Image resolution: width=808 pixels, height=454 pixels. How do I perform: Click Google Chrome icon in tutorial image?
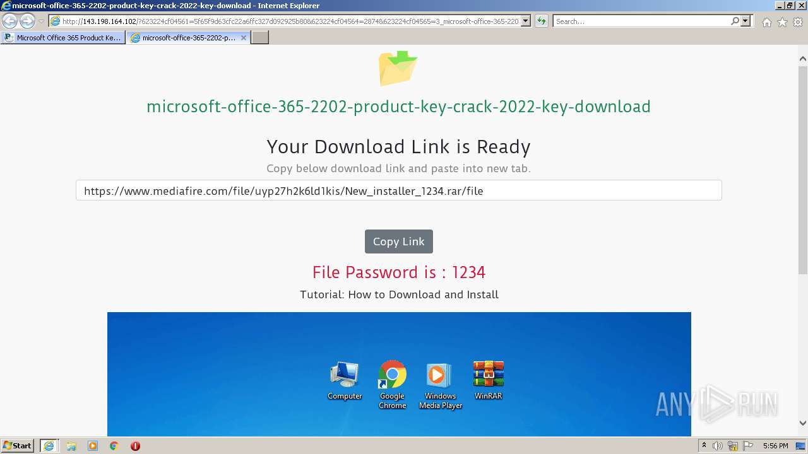click(x=392, y=385)
